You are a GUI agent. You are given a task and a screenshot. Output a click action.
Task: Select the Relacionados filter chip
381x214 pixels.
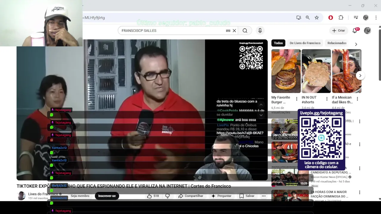[x=337, y=43]
